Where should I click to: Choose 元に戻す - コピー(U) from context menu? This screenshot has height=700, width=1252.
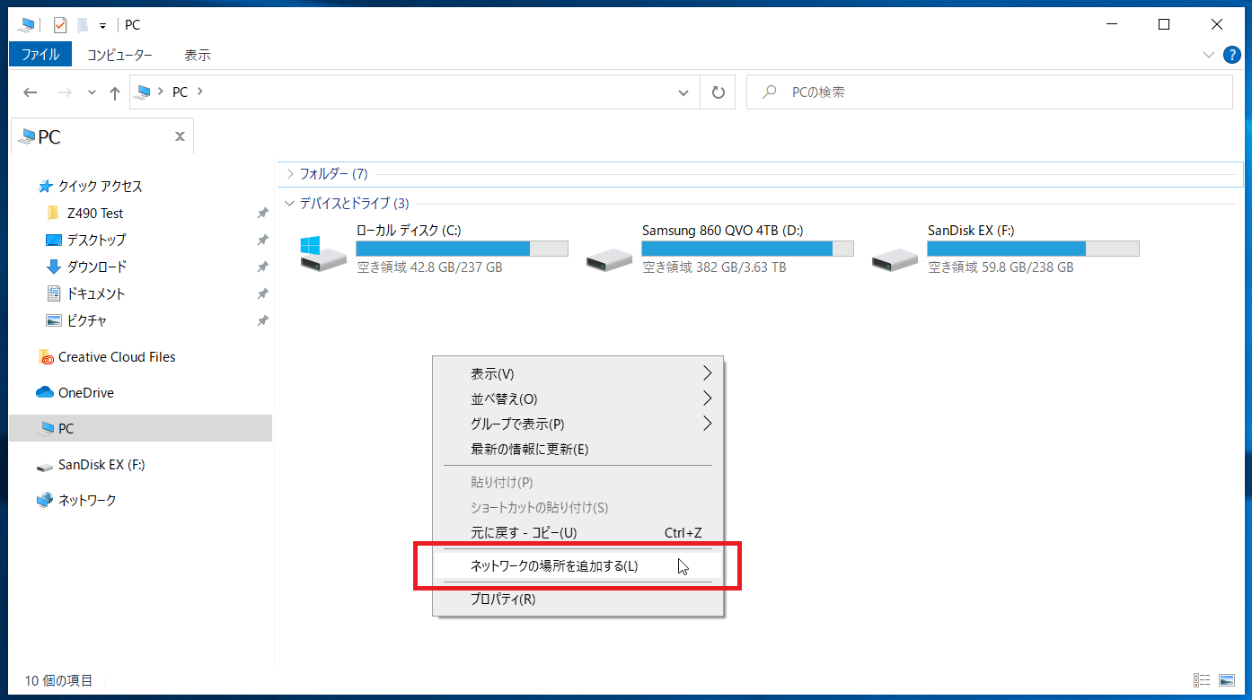(x=578, y=533)
